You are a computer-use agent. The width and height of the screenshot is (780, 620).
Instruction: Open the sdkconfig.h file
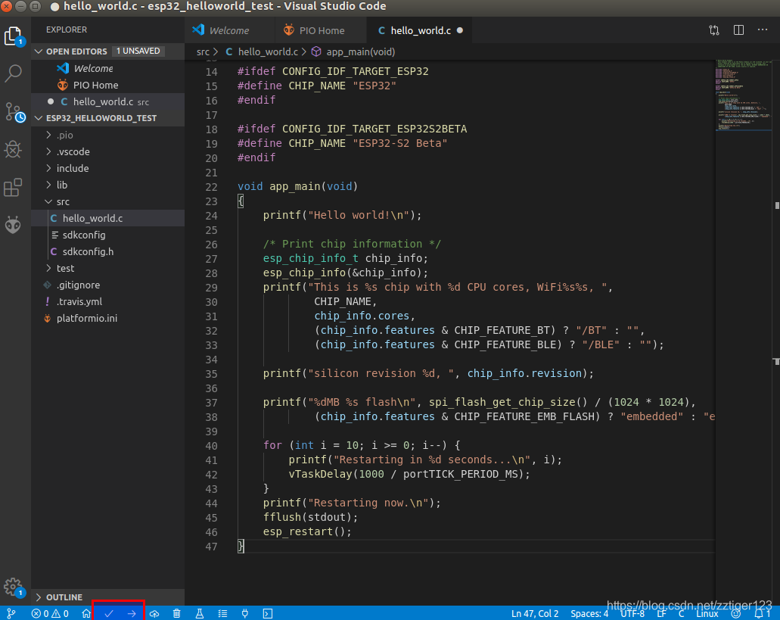(107, 251)
